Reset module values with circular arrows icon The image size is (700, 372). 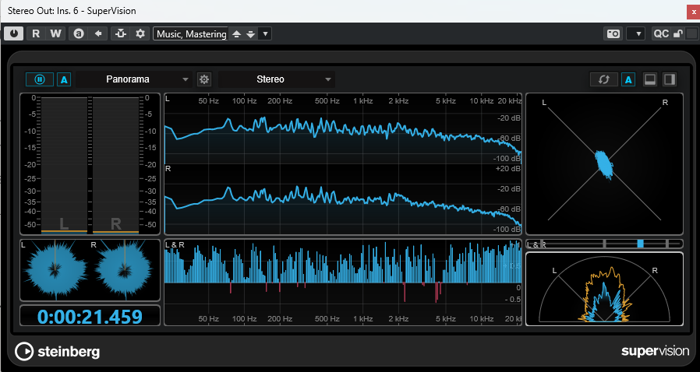(x=603, y=79)
